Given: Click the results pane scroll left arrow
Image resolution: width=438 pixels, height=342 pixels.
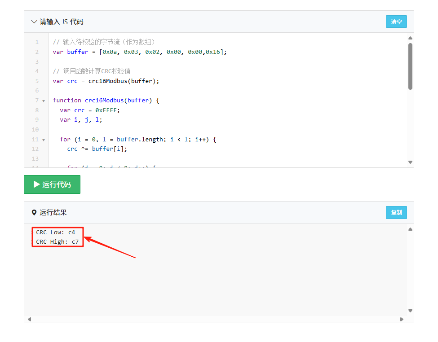Looking at the screenshot, I should 29,319.
